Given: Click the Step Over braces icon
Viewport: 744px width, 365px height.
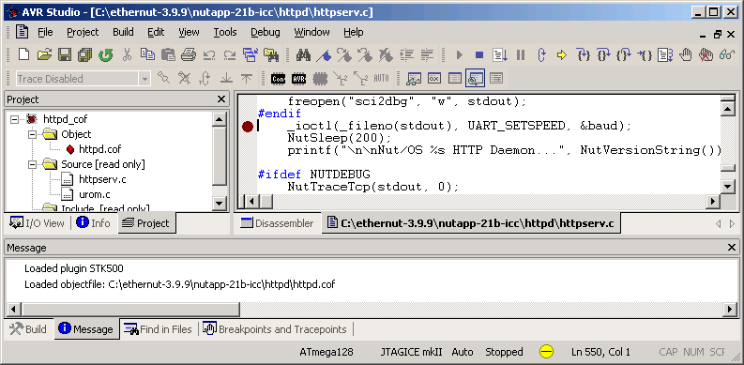Looking at the screenshot, I should click(603, 55).
